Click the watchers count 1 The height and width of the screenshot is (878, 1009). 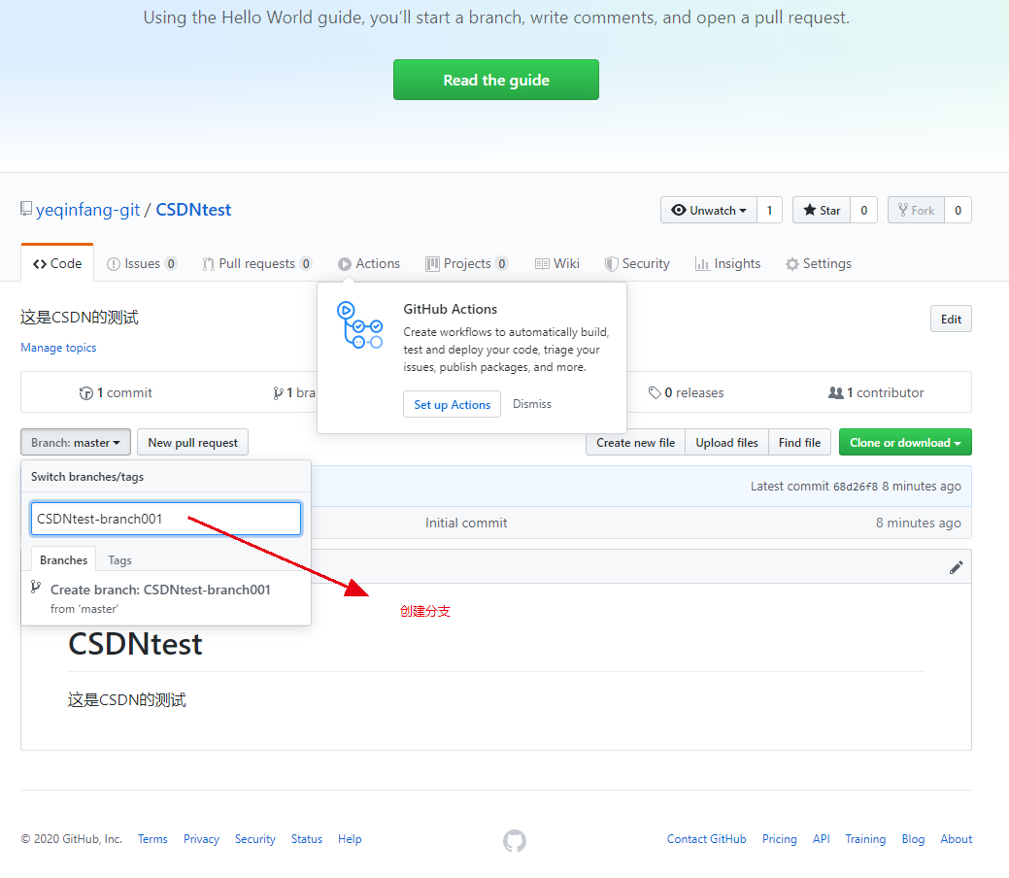point(769,211)
